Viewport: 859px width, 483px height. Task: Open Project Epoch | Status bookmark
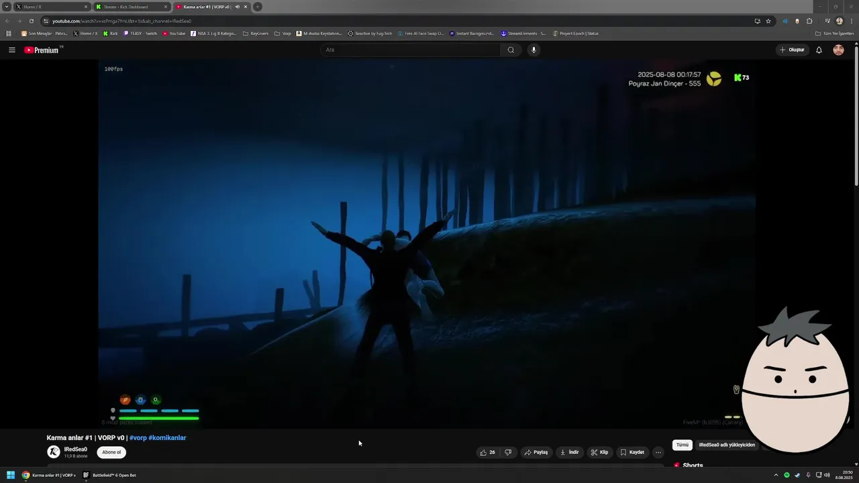tap(575, 33)
